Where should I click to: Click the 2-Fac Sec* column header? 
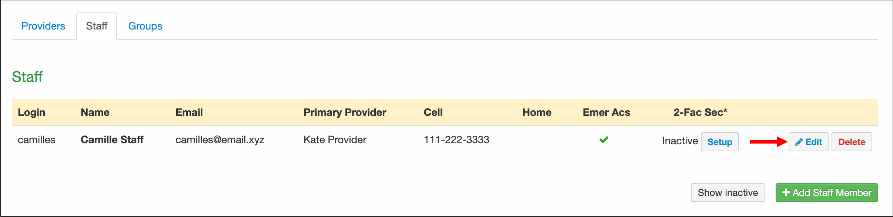pos(700,112)
